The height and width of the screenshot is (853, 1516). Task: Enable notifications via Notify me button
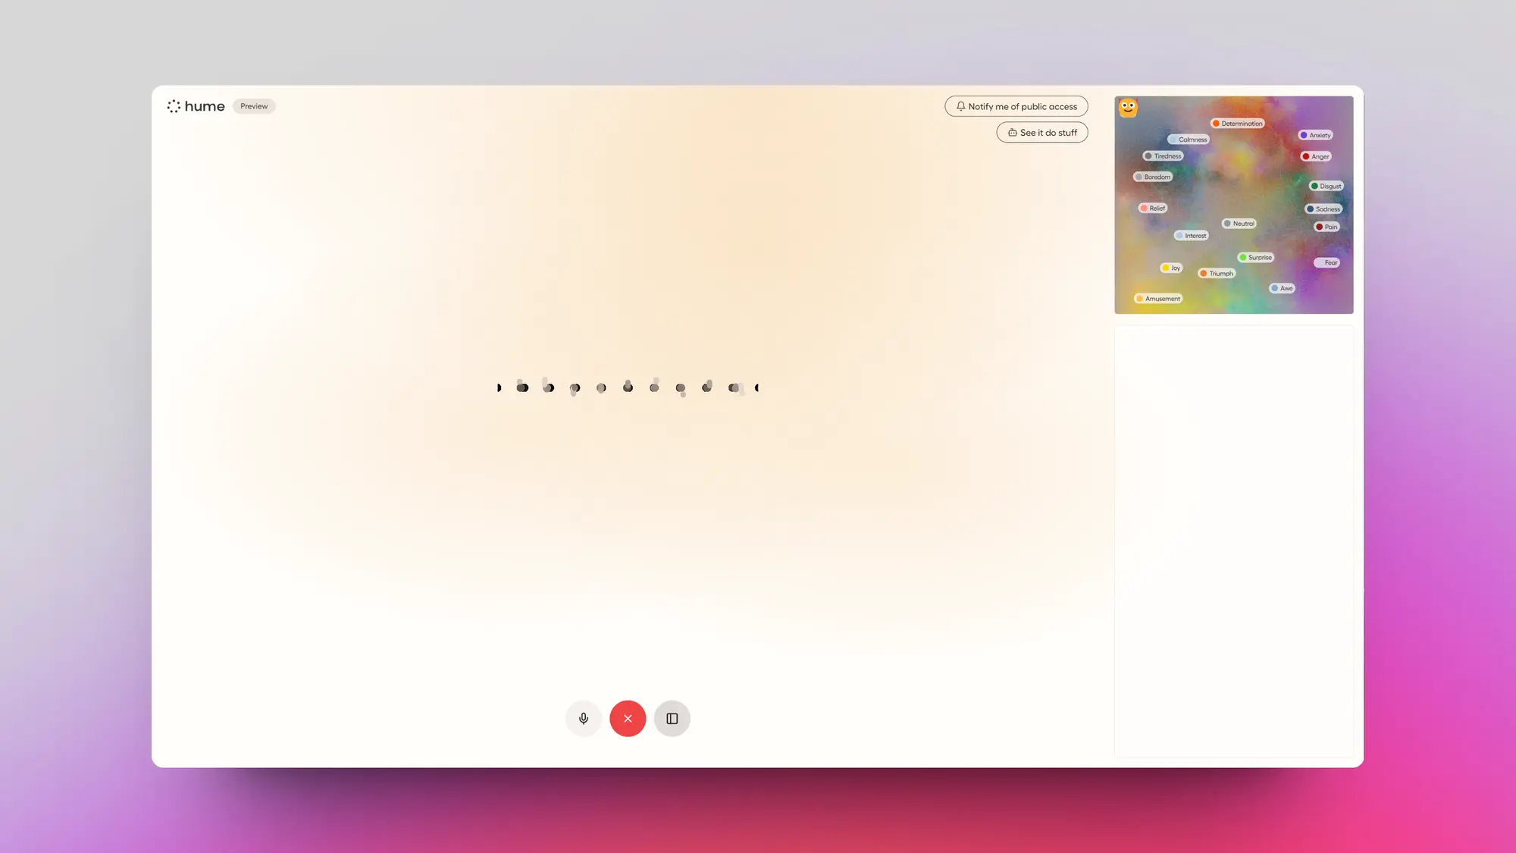click(1015, 105)
